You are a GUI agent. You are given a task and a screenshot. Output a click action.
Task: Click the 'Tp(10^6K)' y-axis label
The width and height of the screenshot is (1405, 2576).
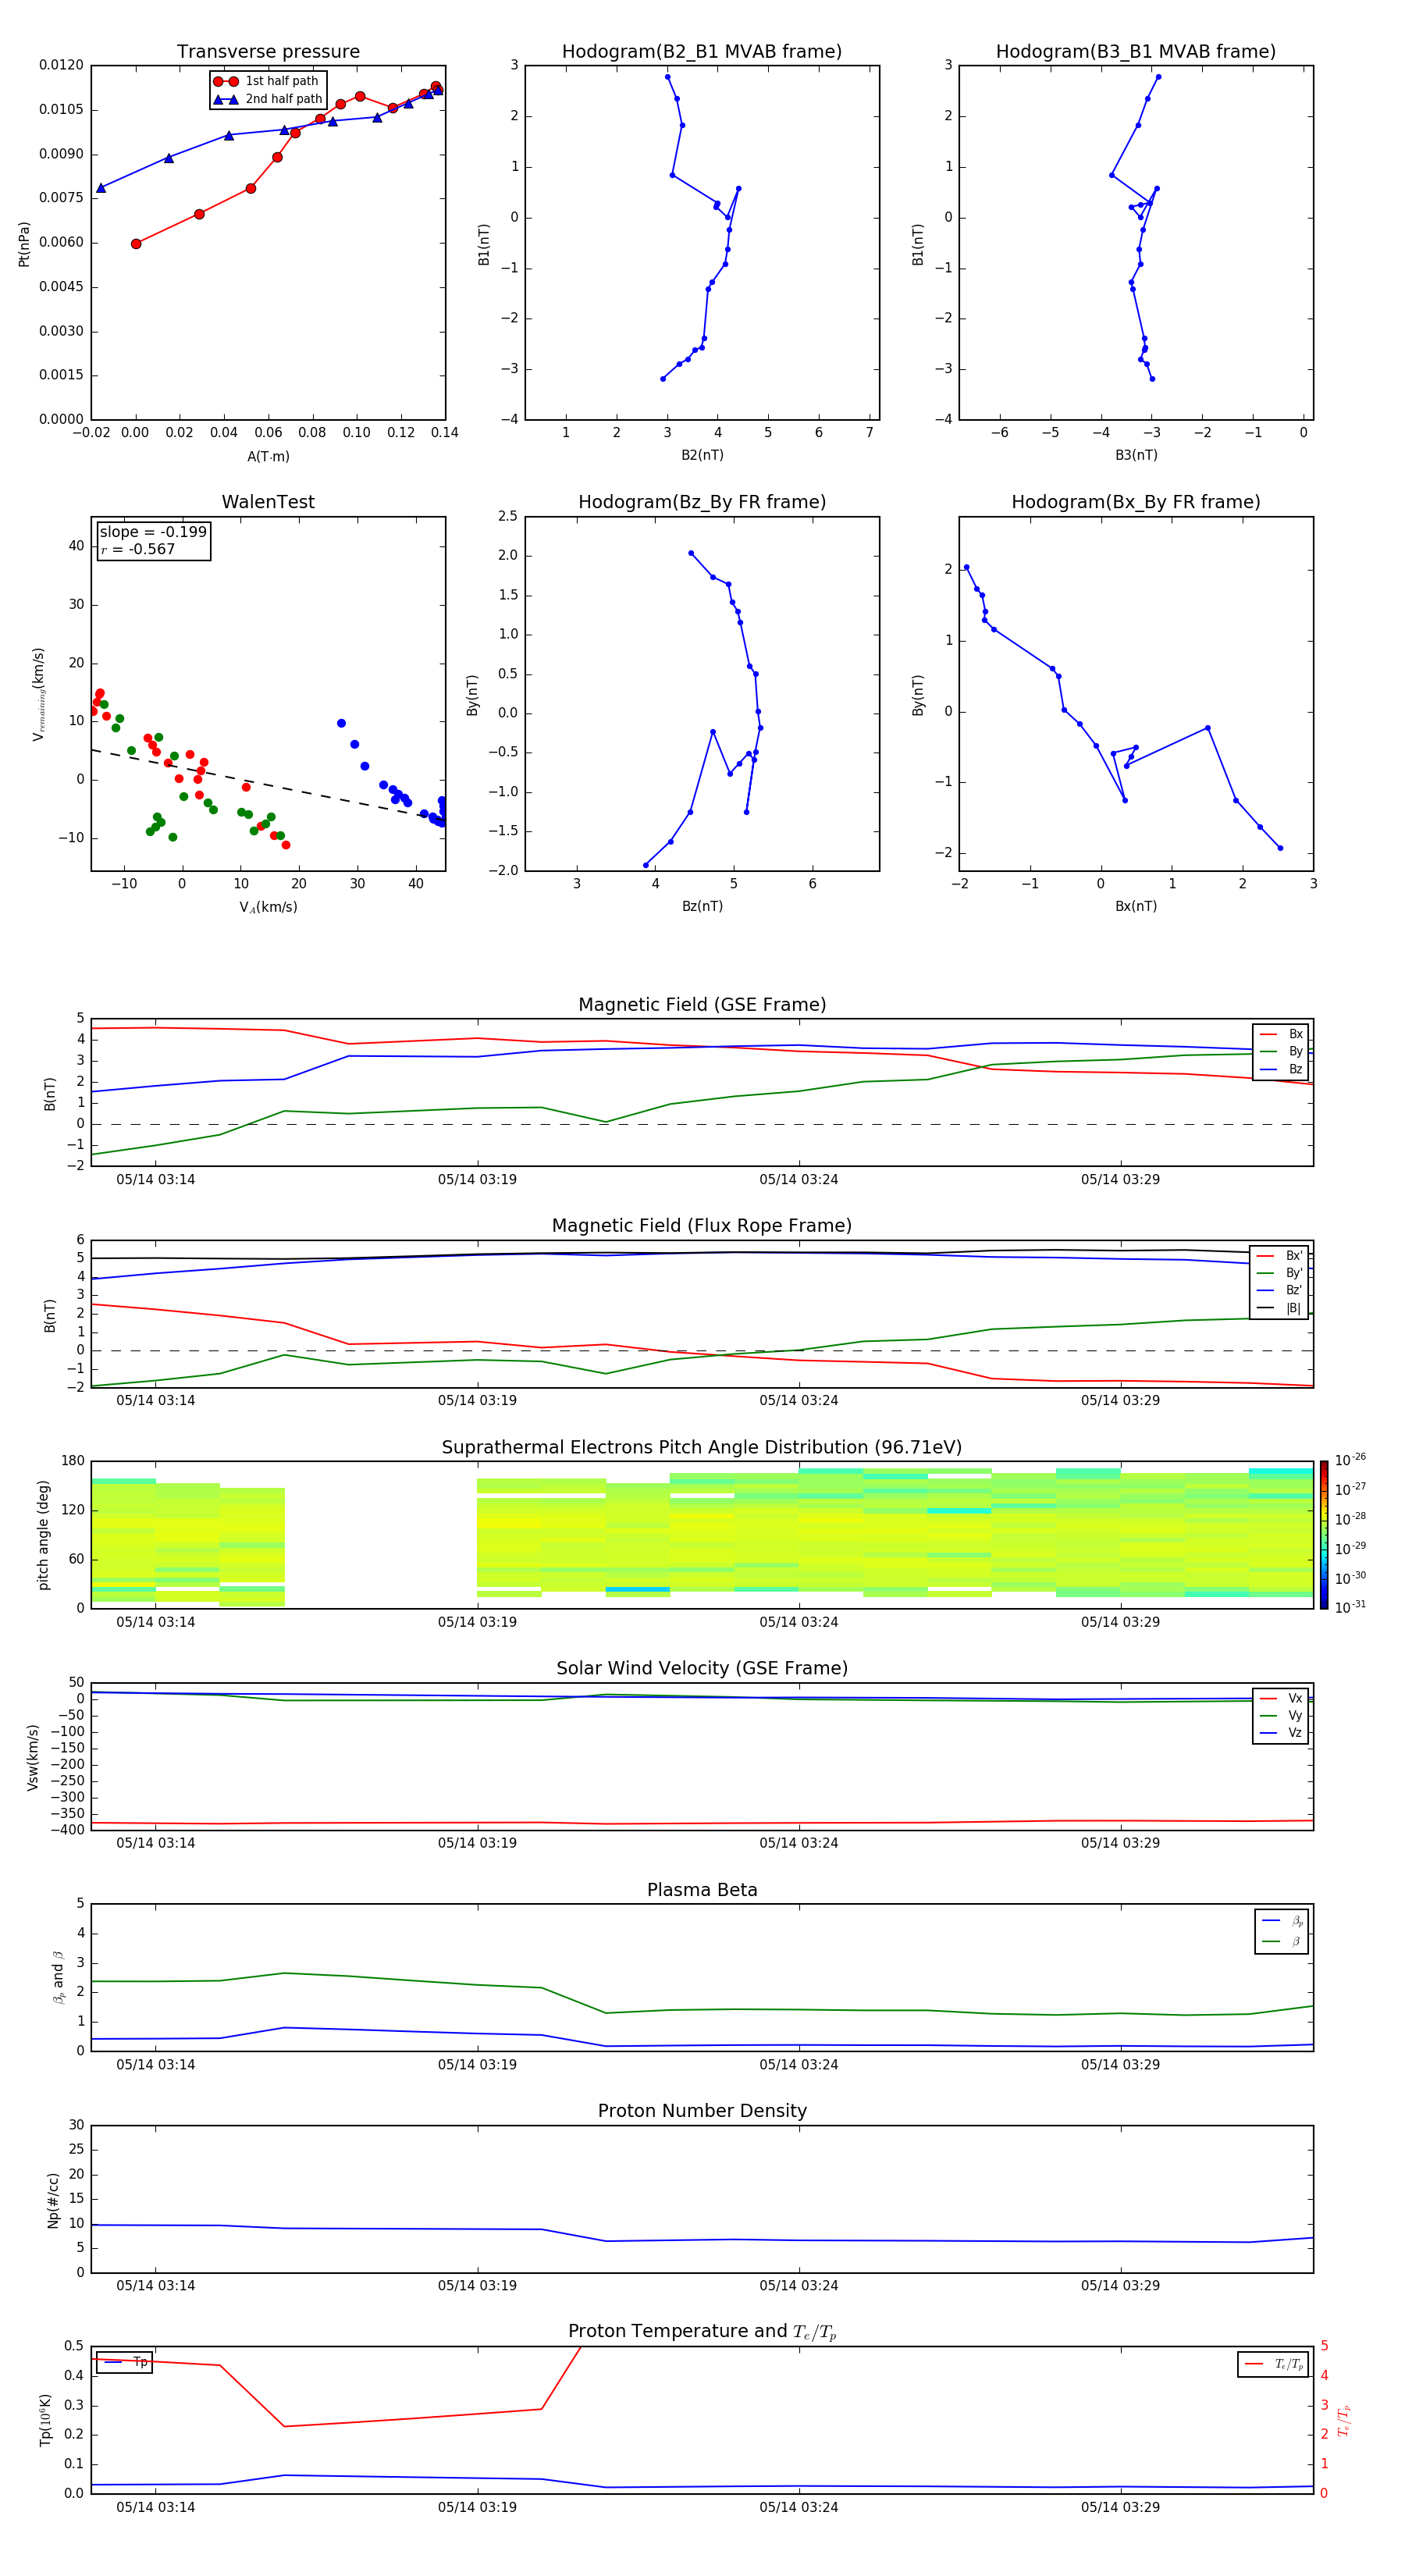coord(45,2420)
